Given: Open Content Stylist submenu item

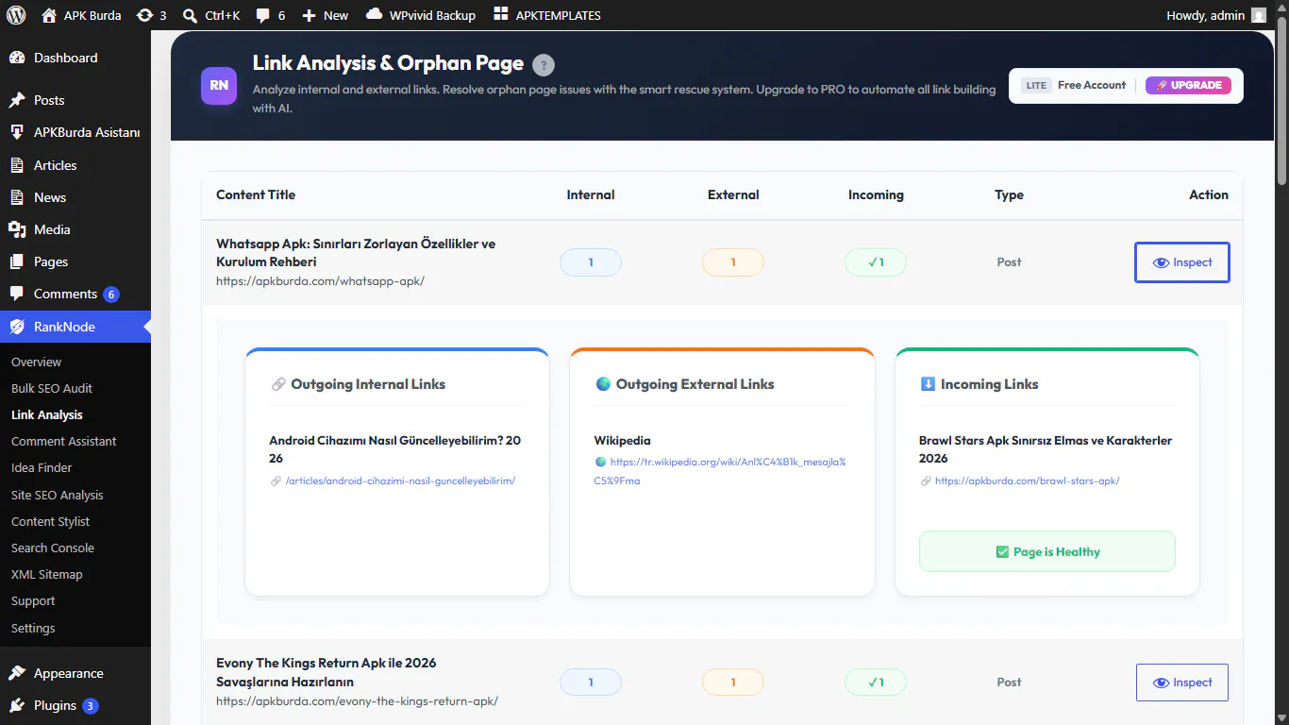Looking at the screenshot, I should tap(51, 521).
